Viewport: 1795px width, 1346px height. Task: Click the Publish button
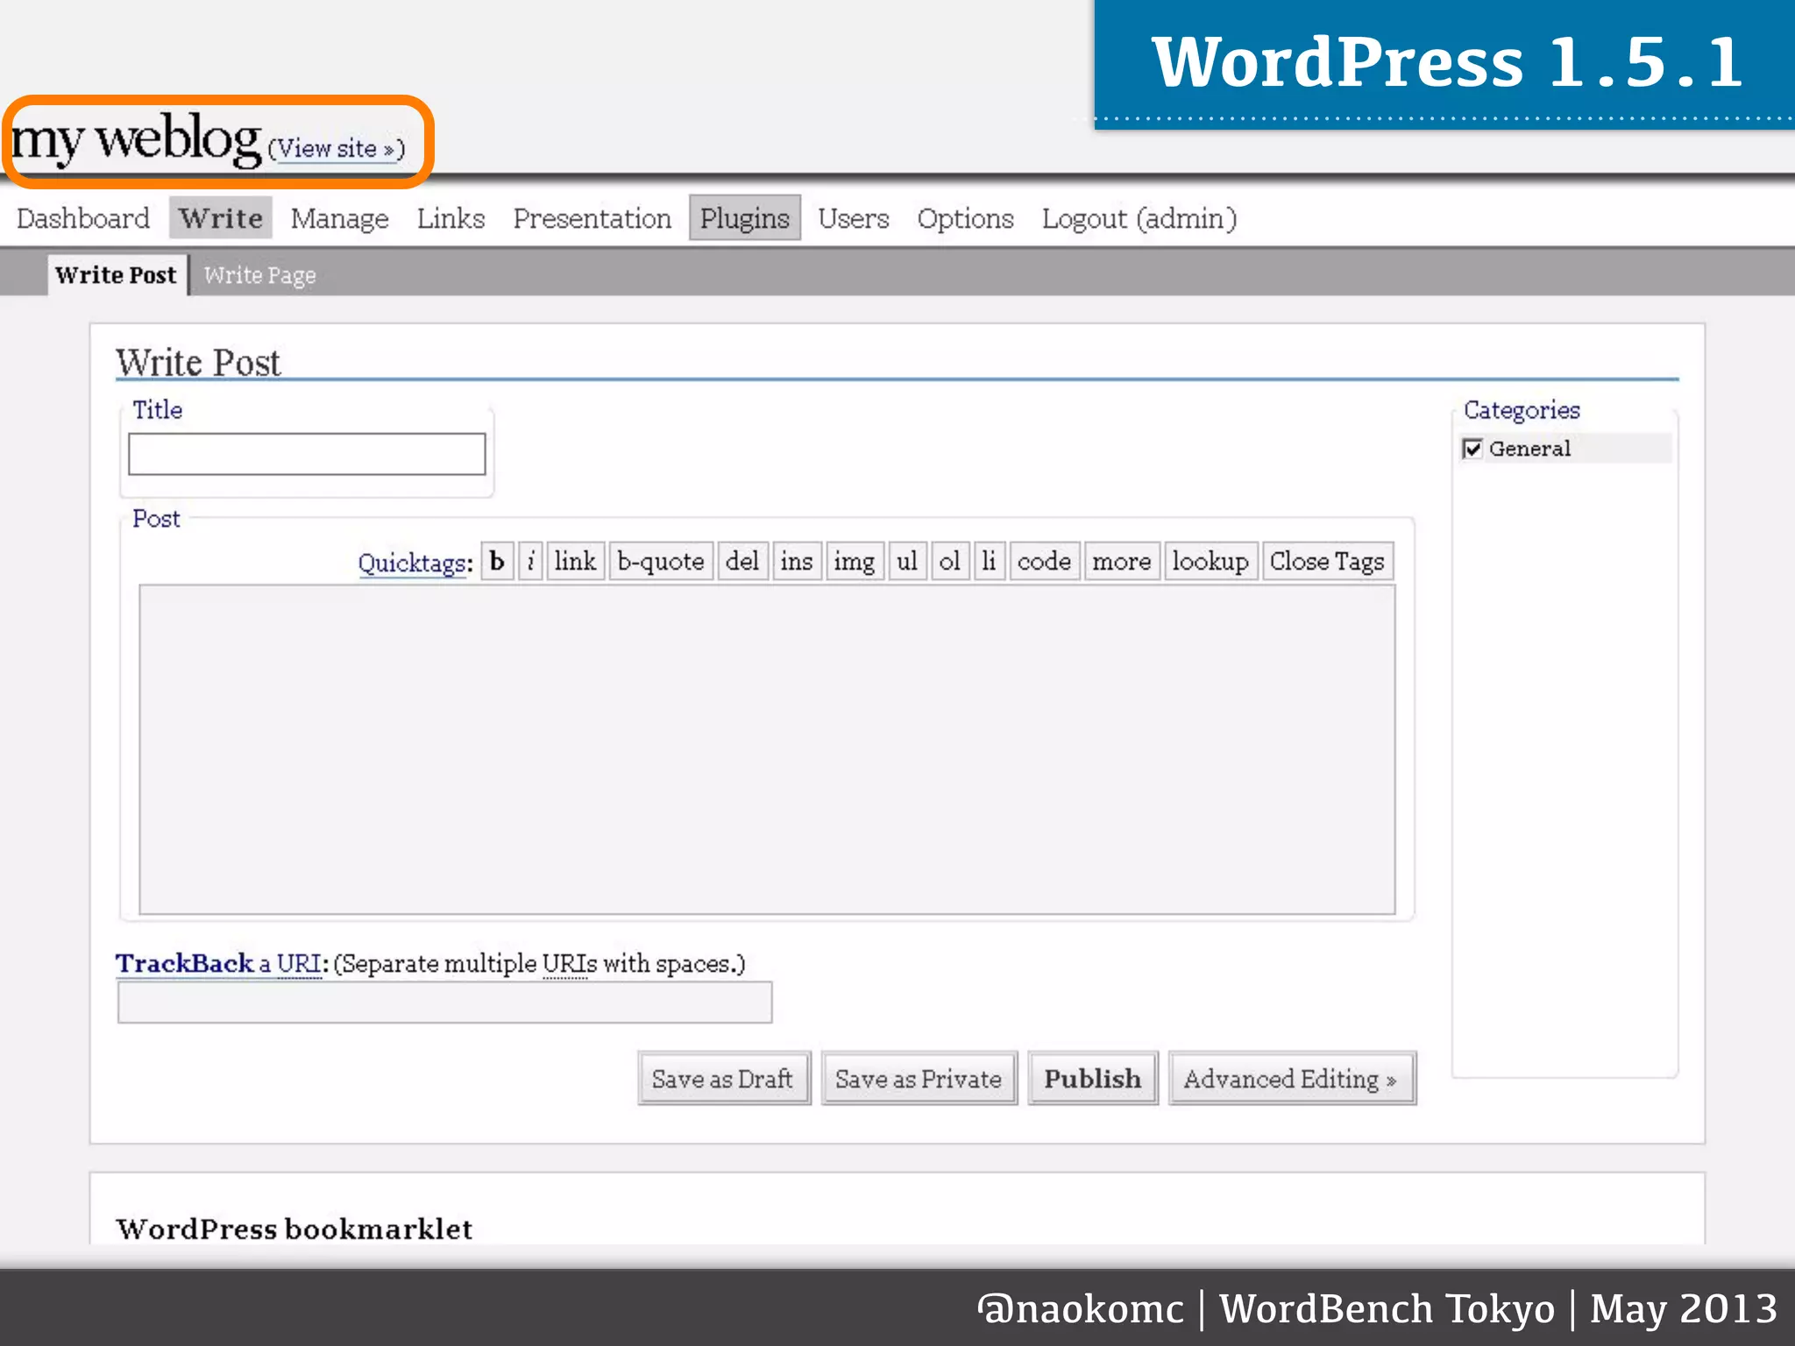coord(1092,1079)
